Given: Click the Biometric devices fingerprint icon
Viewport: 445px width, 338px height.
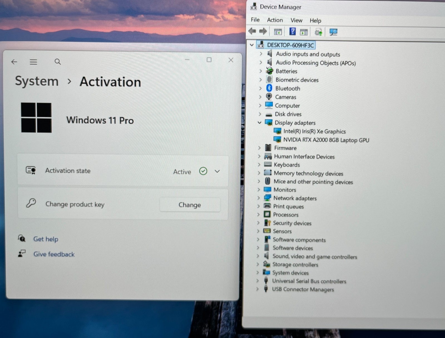Looking at the screenshot, I should coord(269,79).
